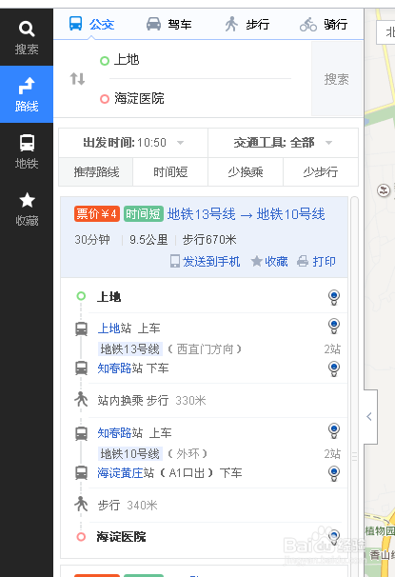The image size is (395, 577).
Task: Select the 少换乘 sort tab
Action: tap(246, 171)
